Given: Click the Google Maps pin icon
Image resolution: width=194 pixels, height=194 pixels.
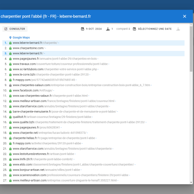Looking at the screenshot, I should click(x=10, y=38).
